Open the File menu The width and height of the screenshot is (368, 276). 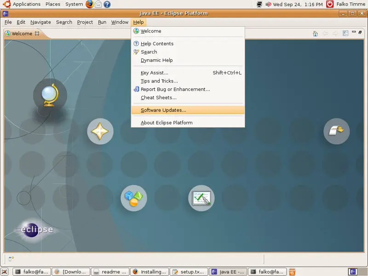click(x=8, y=22)
